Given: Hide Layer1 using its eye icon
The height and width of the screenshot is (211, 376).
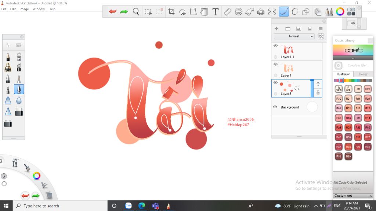Looking at the screenshot, I should pyautogui.click(x=275, y=64).
